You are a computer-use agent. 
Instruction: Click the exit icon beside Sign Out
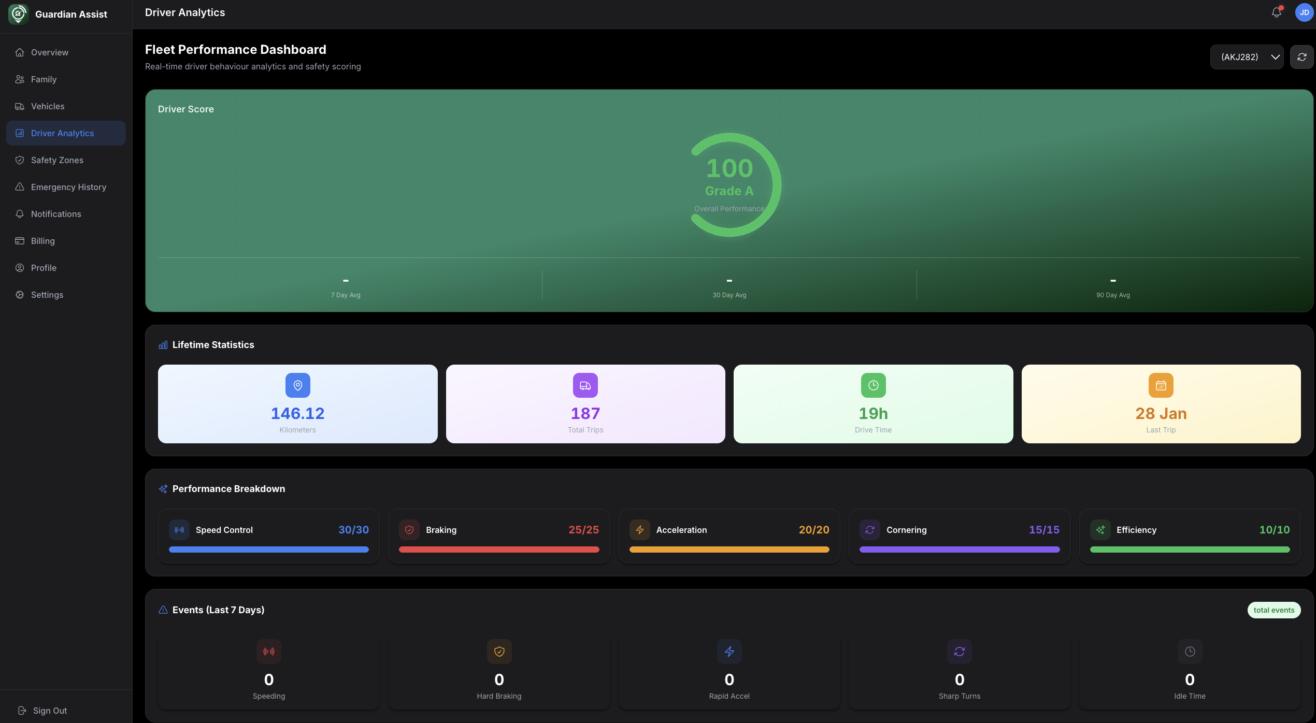(x=22, y=711)
